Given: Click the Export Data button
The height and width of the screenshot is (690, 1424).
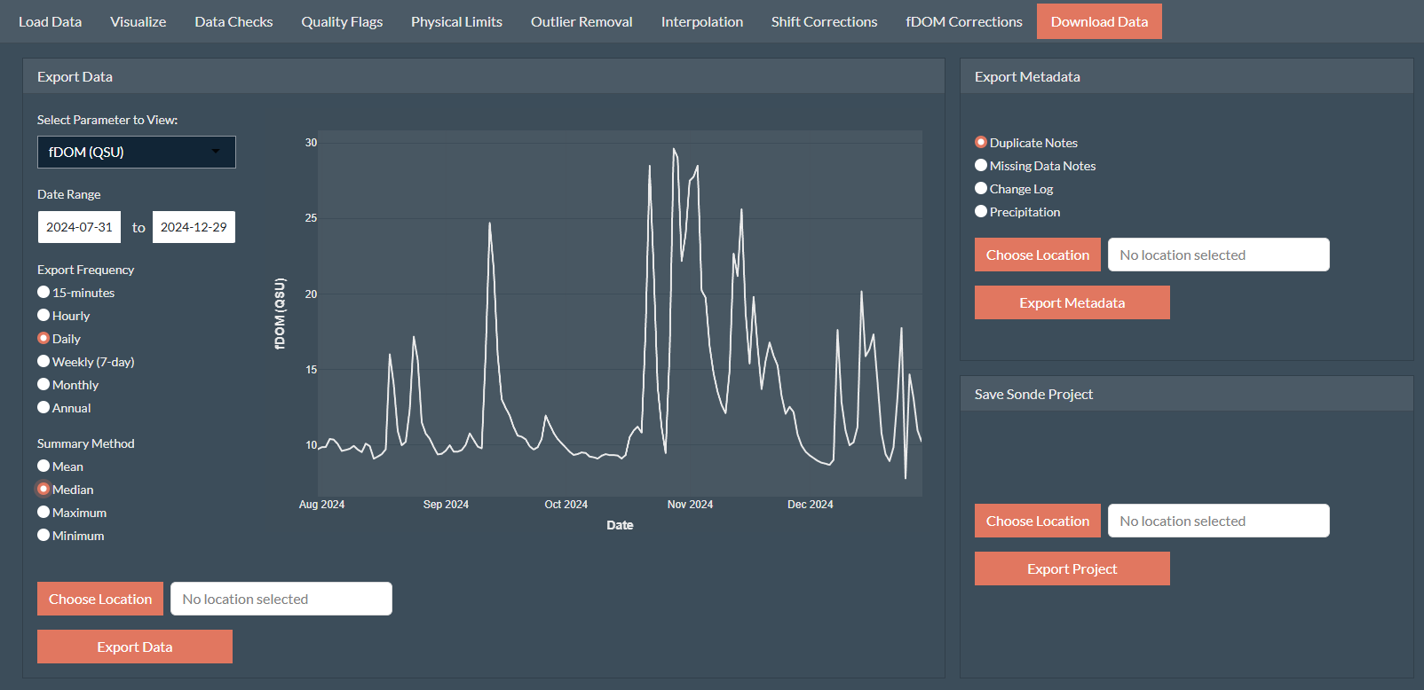Looking at the screenshot, I should pos(135,647).
